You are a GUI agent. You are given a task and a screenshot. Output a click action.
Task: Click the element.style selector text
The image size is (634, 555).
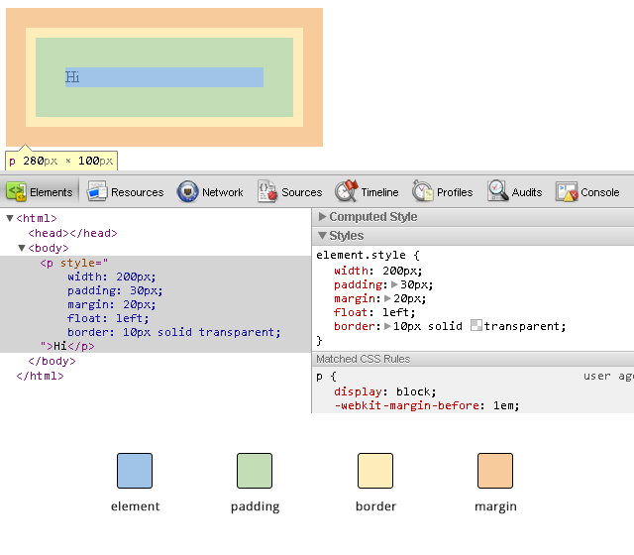361,256
